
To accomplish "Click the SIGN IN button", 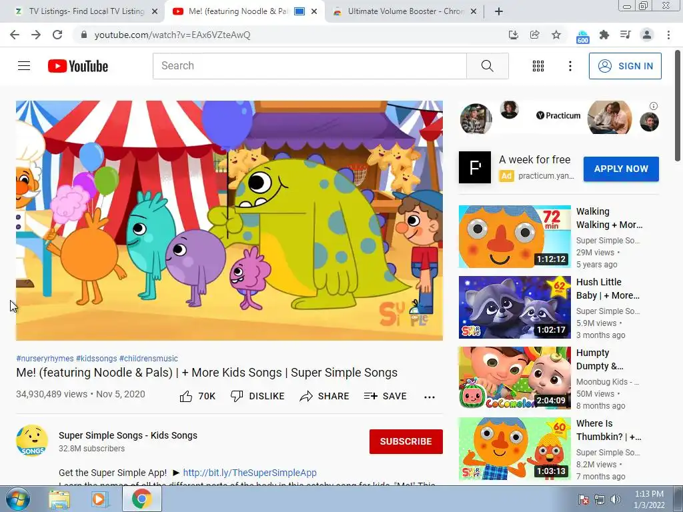I will pyautogui.click(x=625, y=66).
